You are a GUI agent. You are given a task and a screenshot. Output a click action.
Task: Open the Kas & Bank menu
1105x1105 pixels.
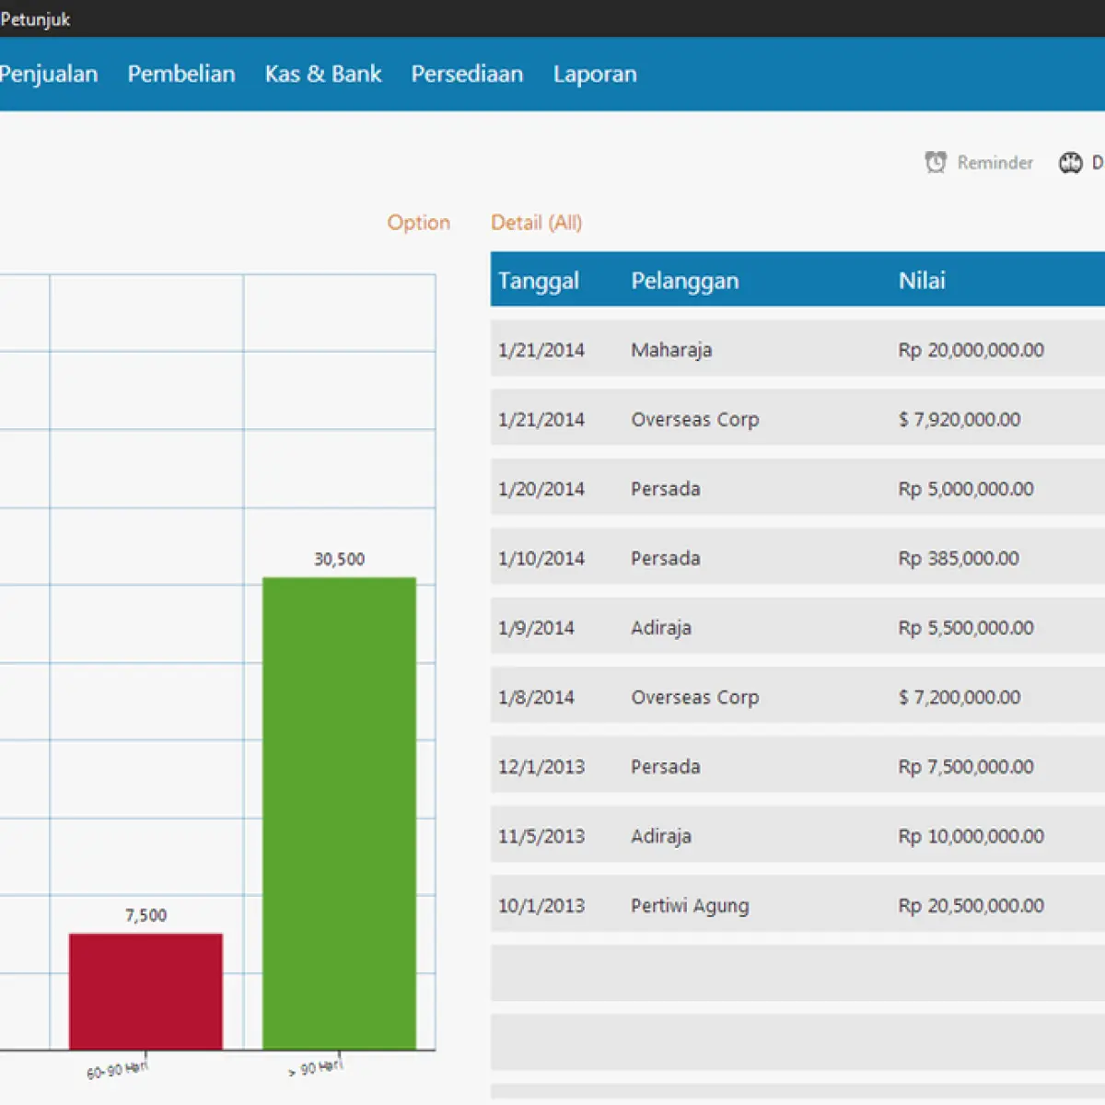(x=323, y=74)
